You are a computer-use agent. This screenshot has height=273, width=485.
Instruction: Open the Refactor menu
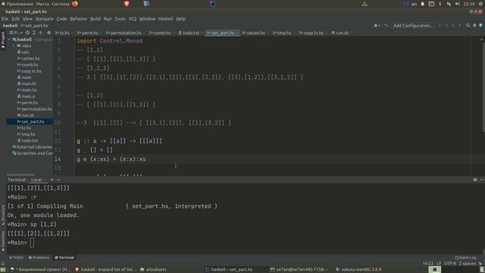point(78,19)
